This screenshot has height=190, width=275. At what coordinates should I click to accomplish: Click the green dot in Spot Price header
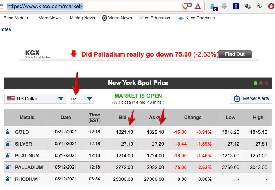pos(256,83)
